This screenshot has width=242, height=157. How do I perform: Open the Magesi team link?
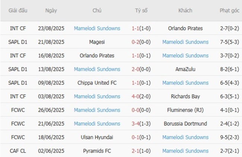pos(97,42)
